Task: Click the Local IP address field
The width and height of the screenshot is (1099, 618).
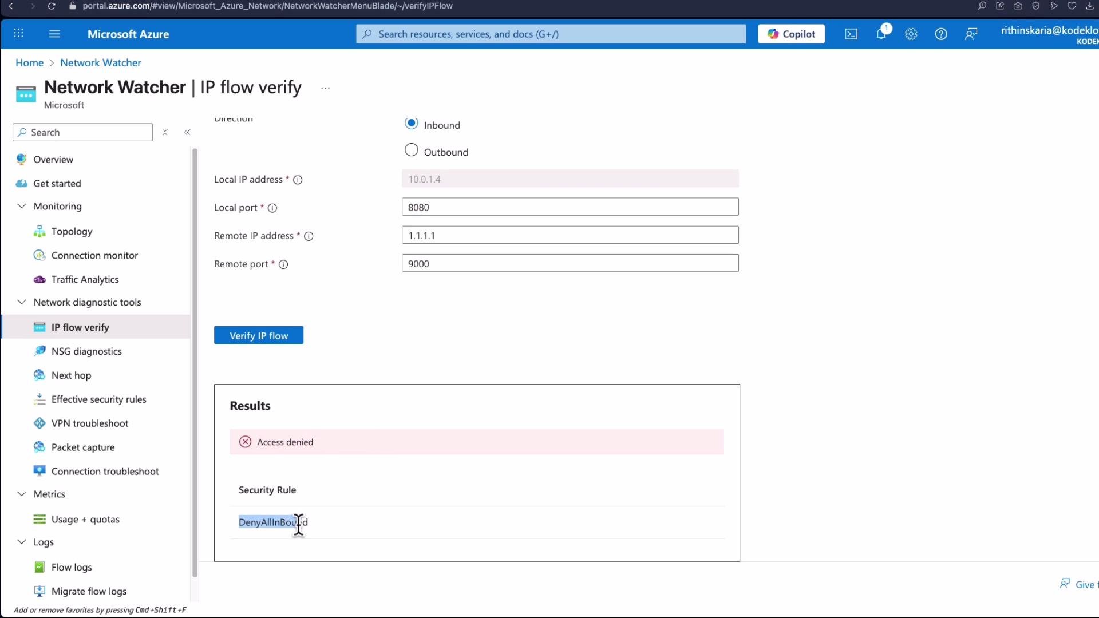Action: coord(570,179)
